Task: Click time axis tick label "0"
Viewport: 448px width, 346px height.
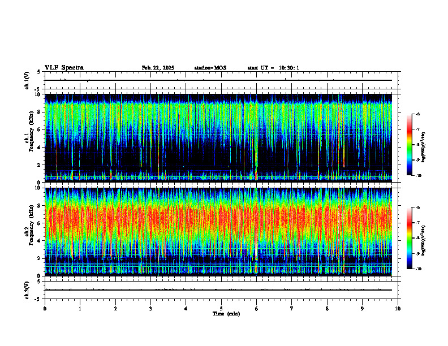Action: tap(45, 309)
